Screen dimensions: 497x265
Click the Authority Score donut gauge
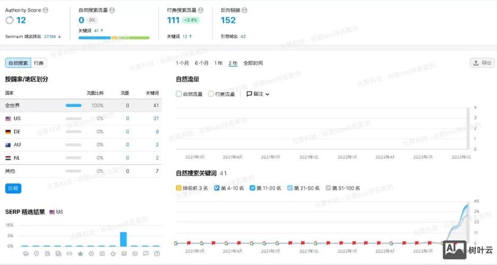(x=10, y=20)
